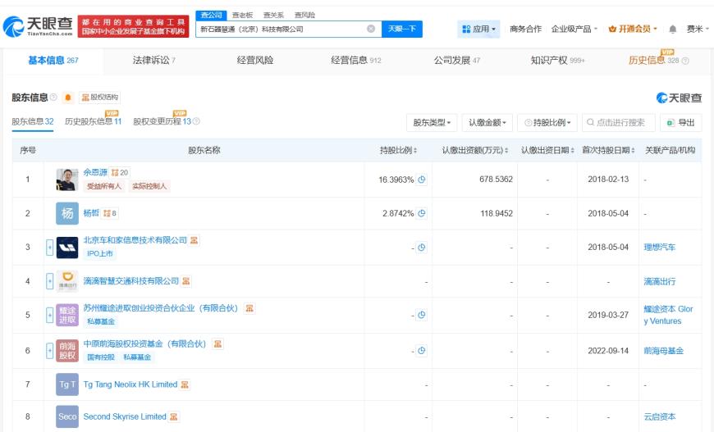Open the 股东类型 filter dropdown
This screenshot has height=432, width=714.
pyautogui.click(x=432, y=123)
